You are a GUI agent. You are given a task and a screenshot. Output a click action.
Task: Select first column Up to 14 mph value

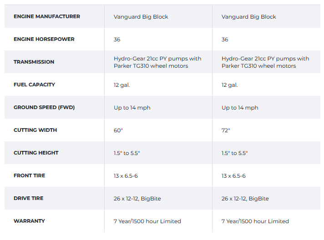(132, 108)
